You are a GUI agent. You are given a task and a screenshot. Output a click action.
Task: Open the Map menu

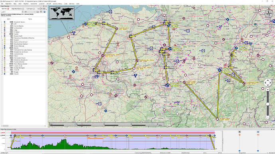(x=15, y=4)
